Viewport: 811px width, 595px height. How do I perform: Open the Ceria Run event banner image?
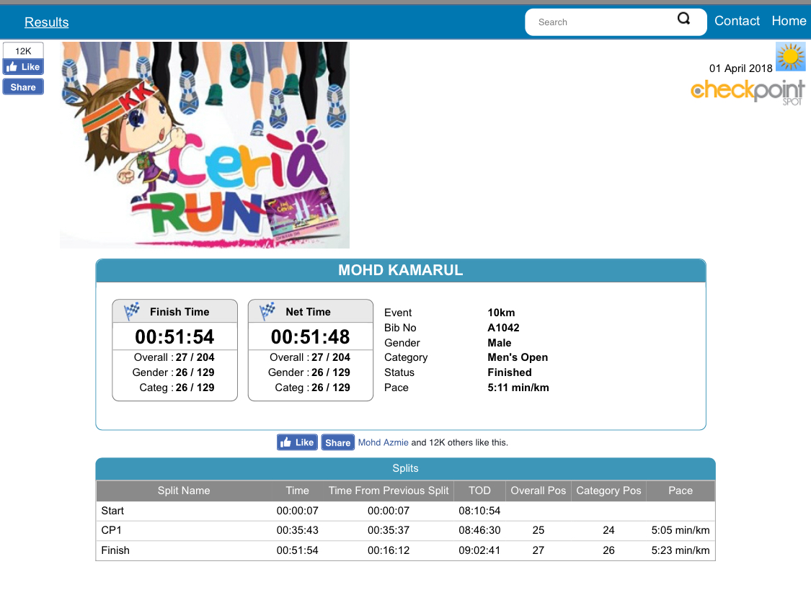tap(205, 145)
